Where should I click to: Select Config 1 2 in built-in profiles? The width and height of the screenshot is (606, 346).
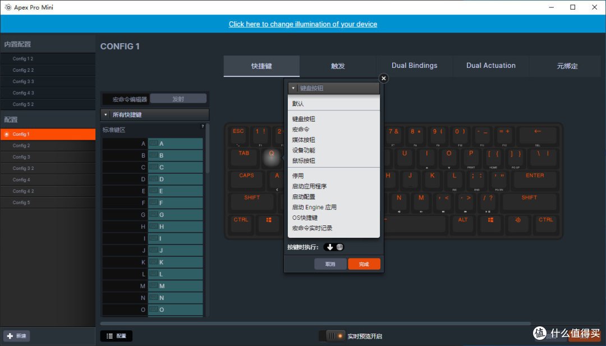(48, 59)
